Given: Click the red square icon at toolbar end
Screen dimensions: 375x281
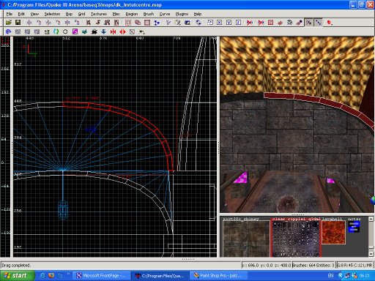Looking at the screenshot, I should [330, 23].
